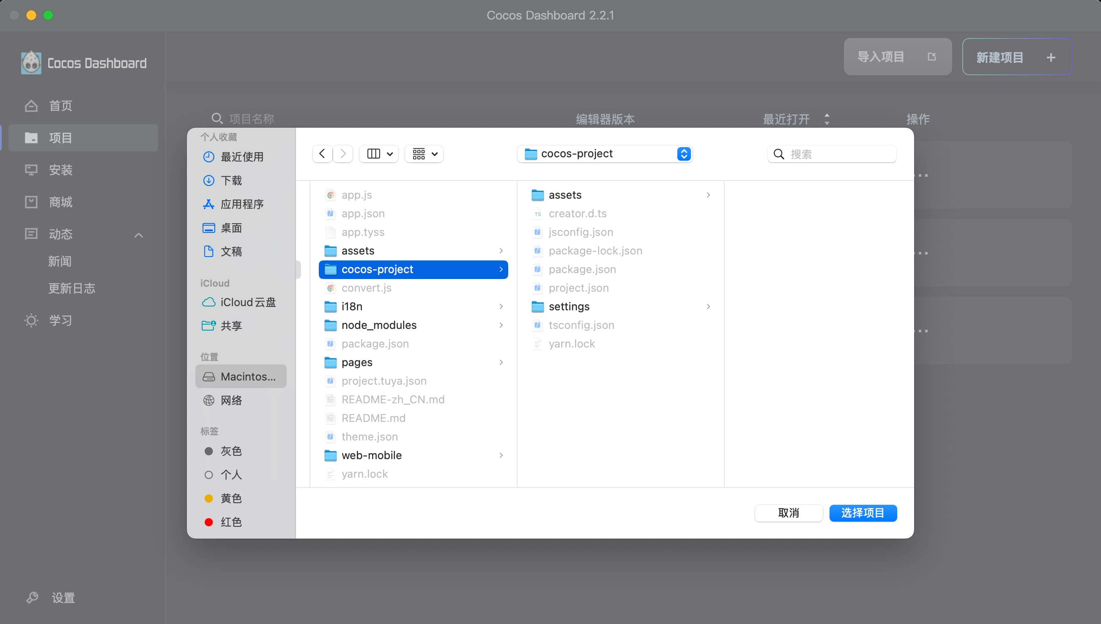
Task: Open Desktop folder in sidebar
Action: 231,228
